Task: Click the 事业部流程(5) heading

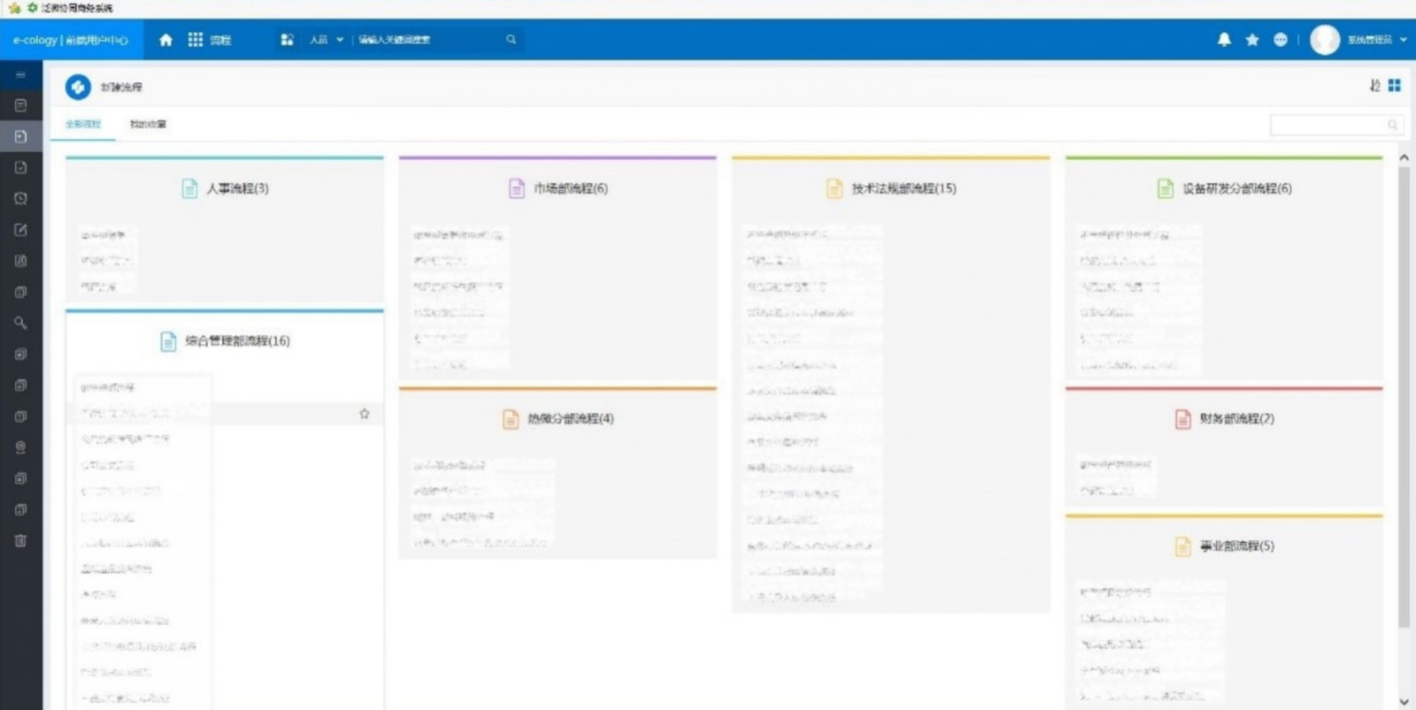Action: [1237, 546]
